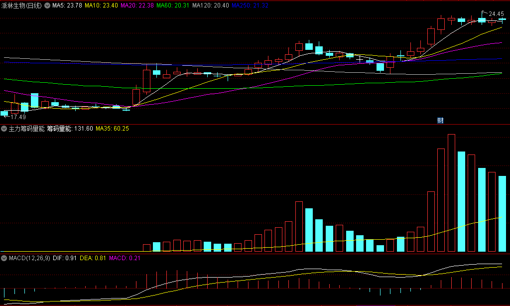Click the MA250: 21.32 label
Image resolution: width=510 pixels, height=306 pixels.
click(x=250, y=5)
